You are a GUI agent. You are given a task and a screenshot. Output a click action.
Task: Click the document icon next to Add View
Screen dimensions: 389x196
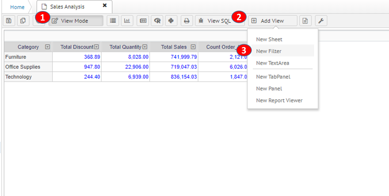(x=305, y=21)
